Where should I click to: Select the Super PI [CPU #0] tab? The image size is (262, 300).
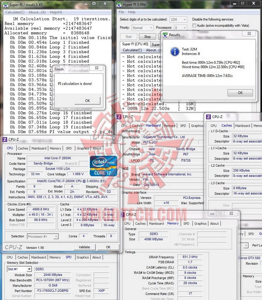coord(135,44)
